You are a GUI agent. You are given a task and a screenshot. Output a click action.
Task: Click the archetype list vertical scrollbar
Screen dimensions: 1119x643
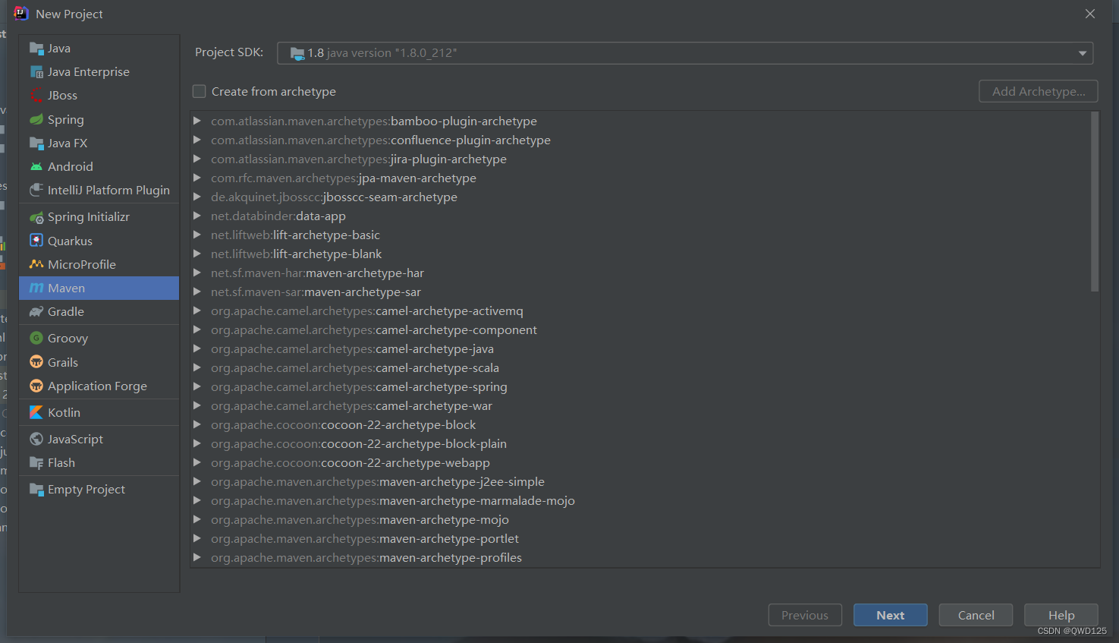(1095, 202)
